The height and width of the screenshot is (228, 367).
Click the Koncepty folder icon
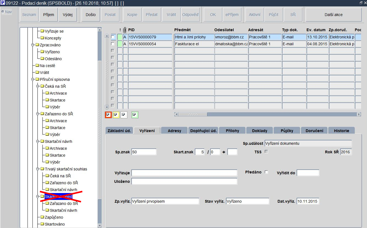pyautogui.click(x=42, y=38)
